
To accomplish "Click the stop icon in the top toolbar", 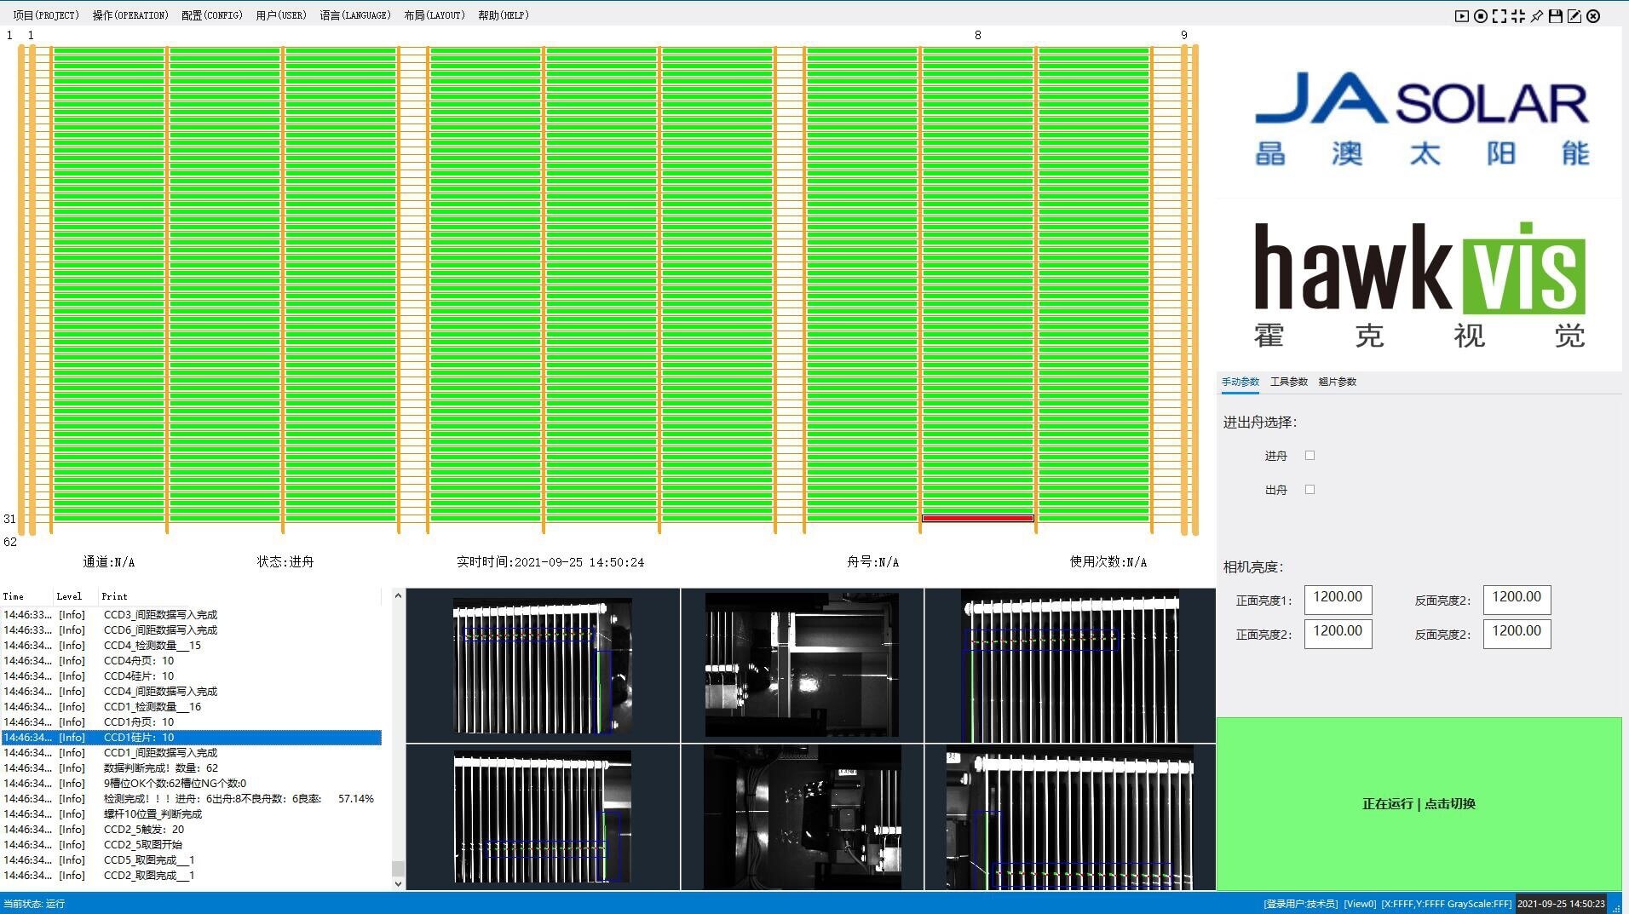I will tap(1481, 16).
